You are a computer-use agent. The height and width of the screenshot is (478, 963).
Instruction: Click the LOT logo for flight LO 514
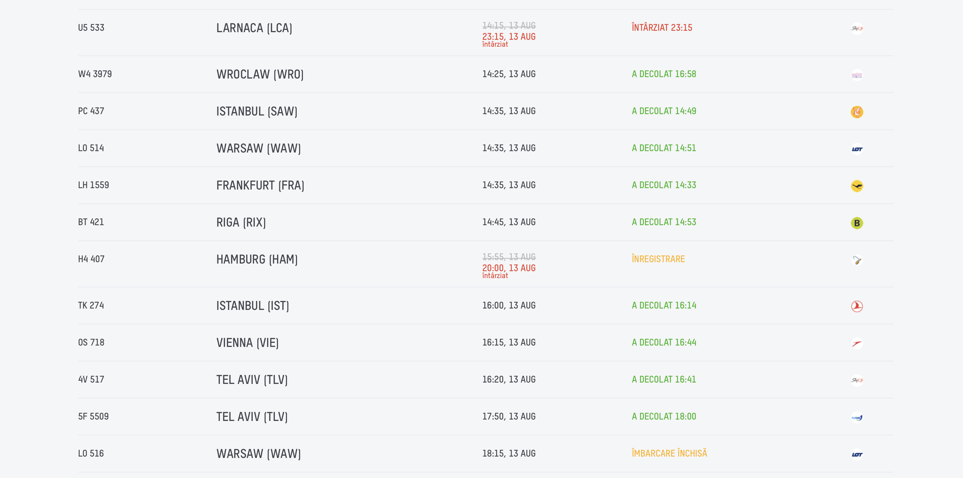point(857,149)
